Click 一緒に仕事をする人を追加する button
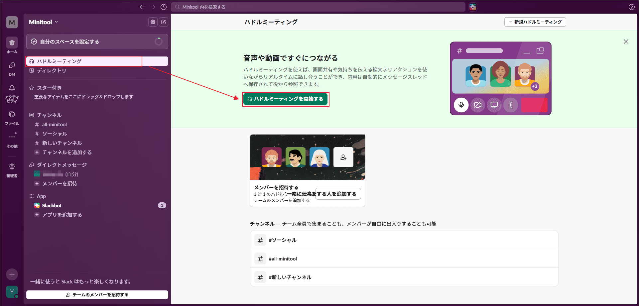The width and height of the screenshot is (639, 306). pyautogui.click(x=338, y=194)
